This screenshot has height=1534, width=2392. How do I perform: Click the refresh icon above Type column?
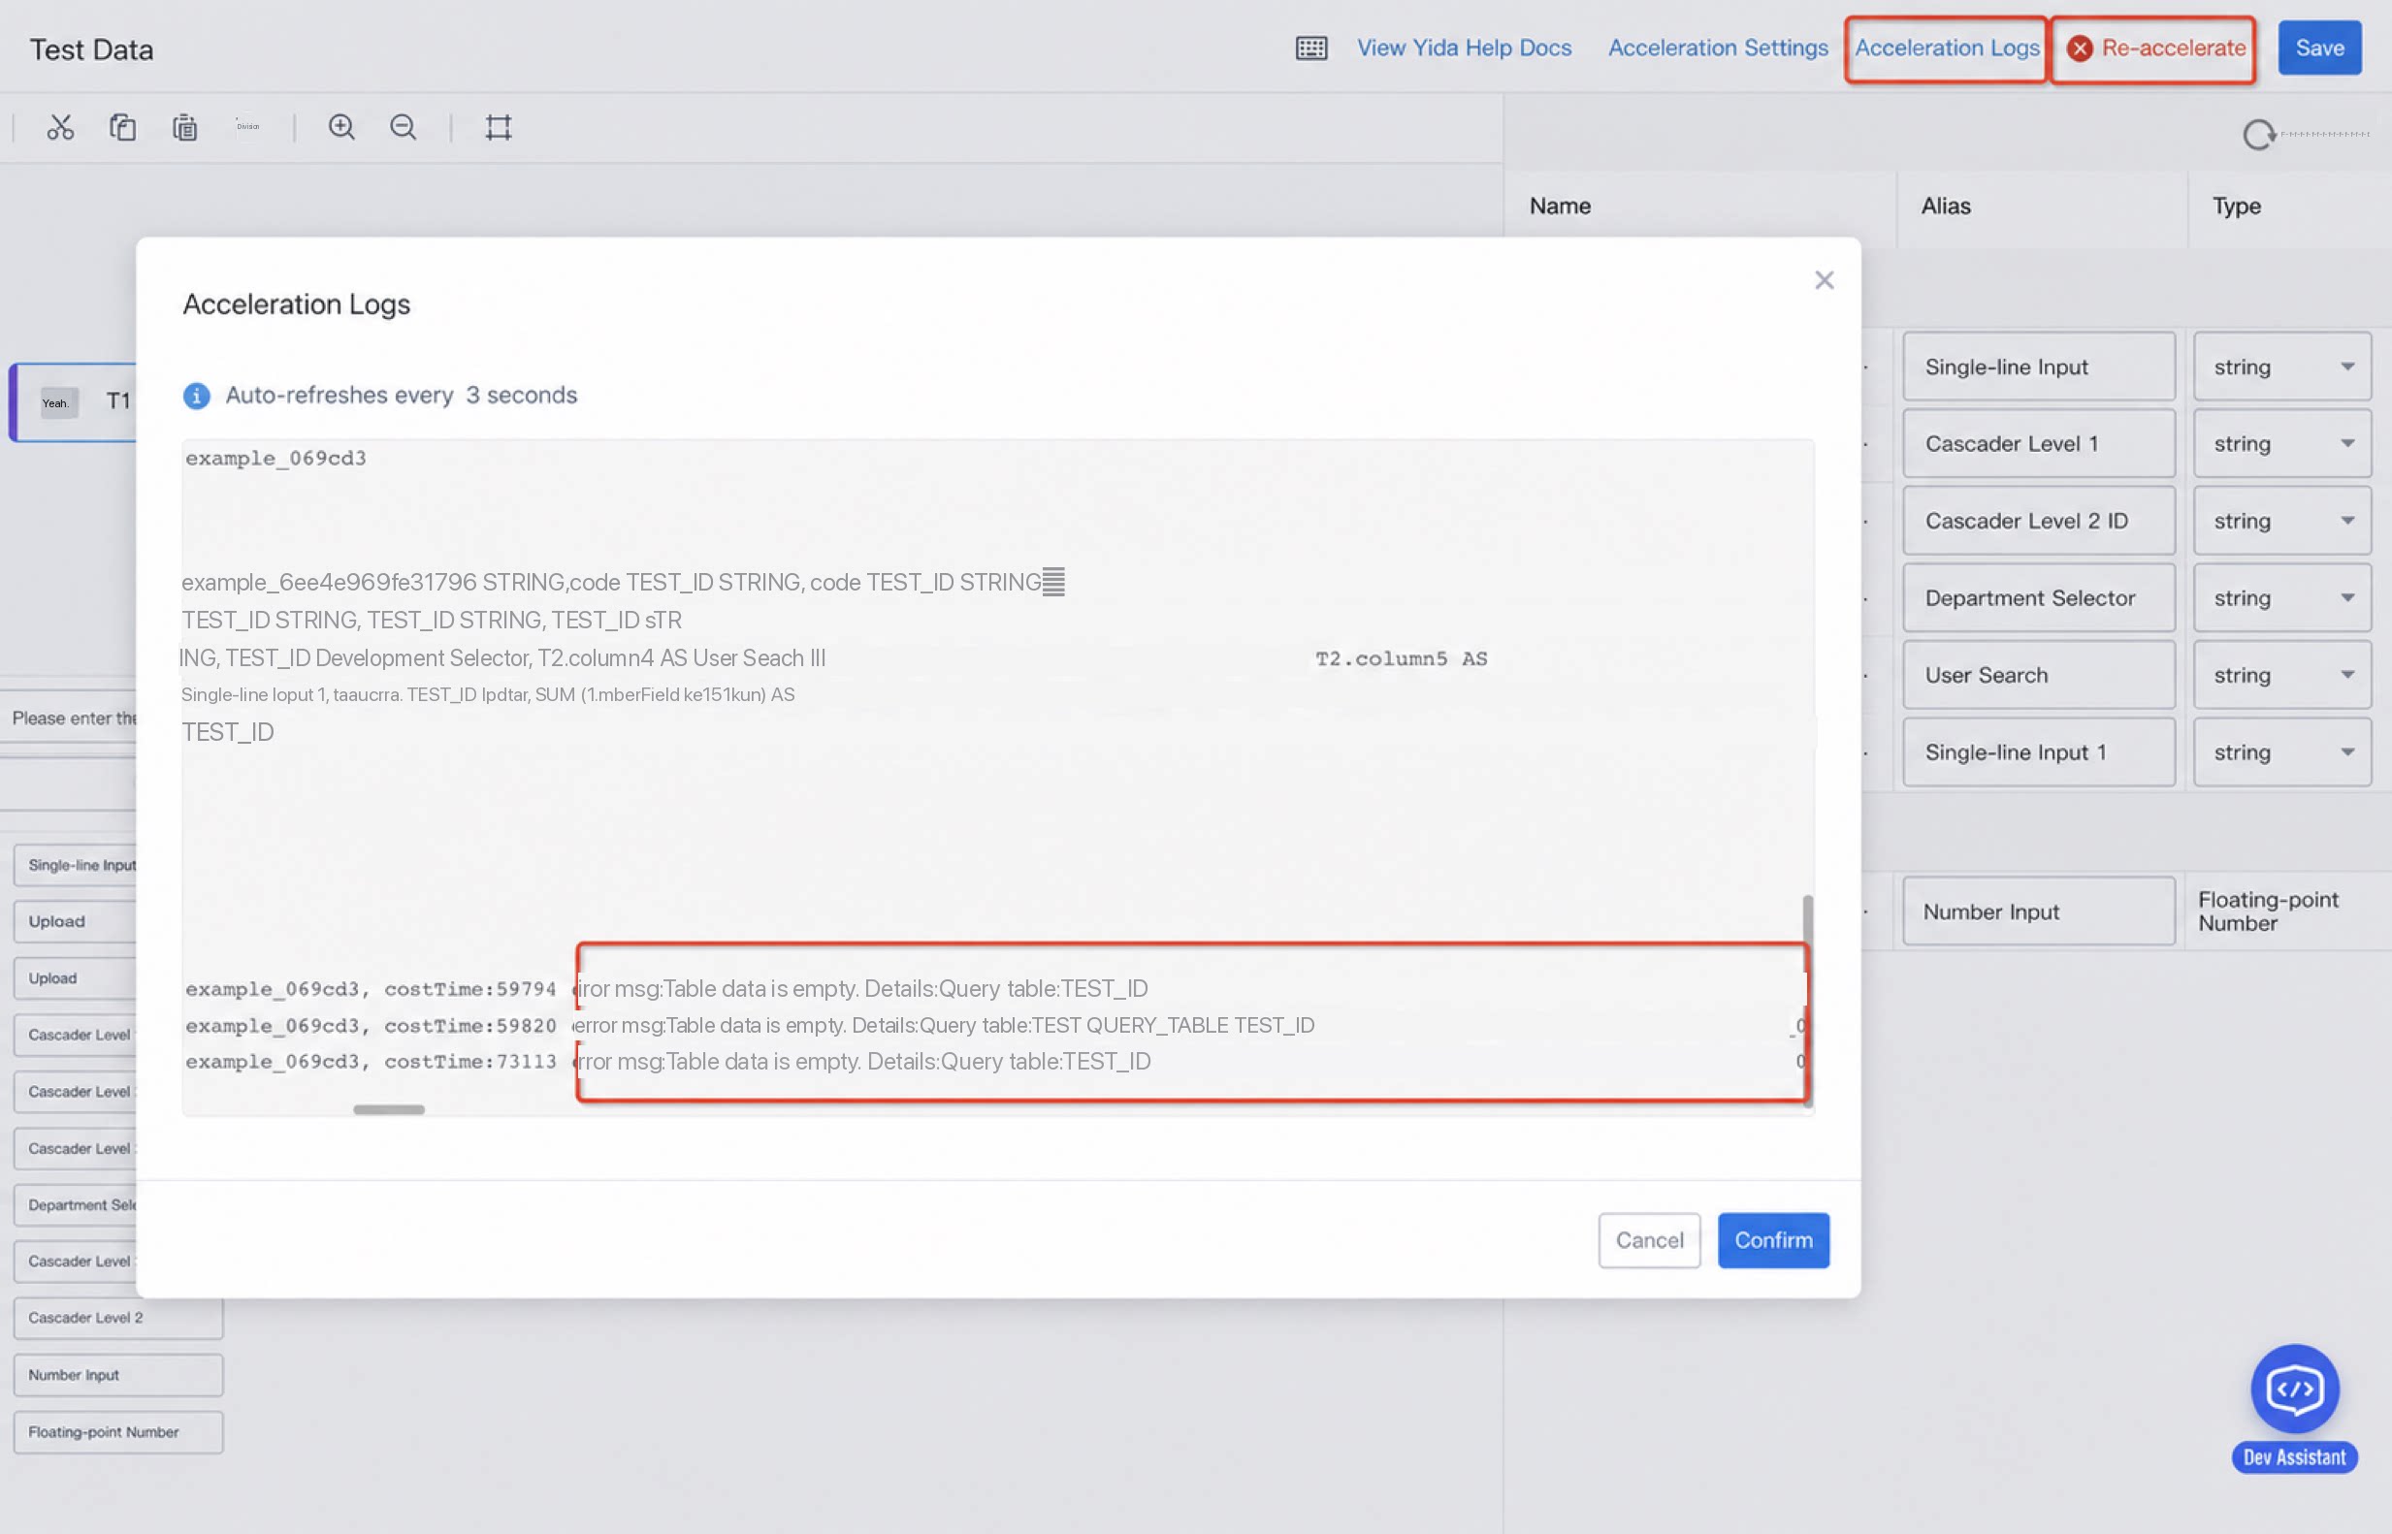2258,135
